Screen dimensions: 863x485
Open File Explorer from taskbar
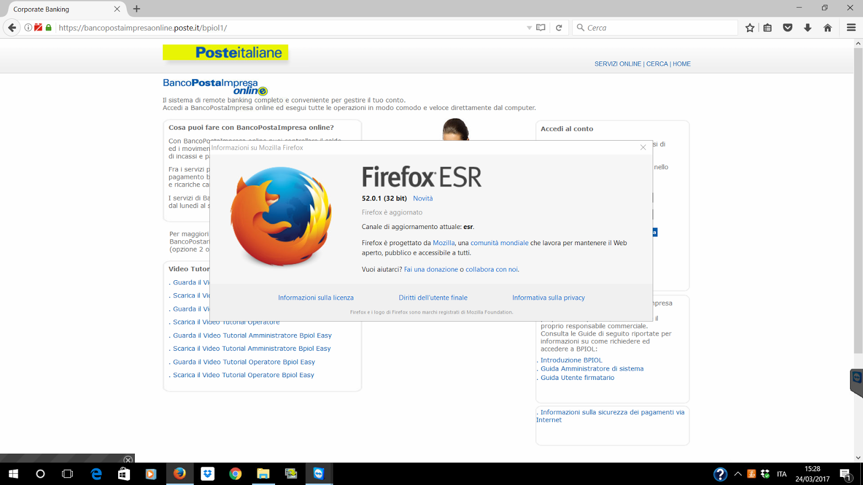[x=263, y=474]
